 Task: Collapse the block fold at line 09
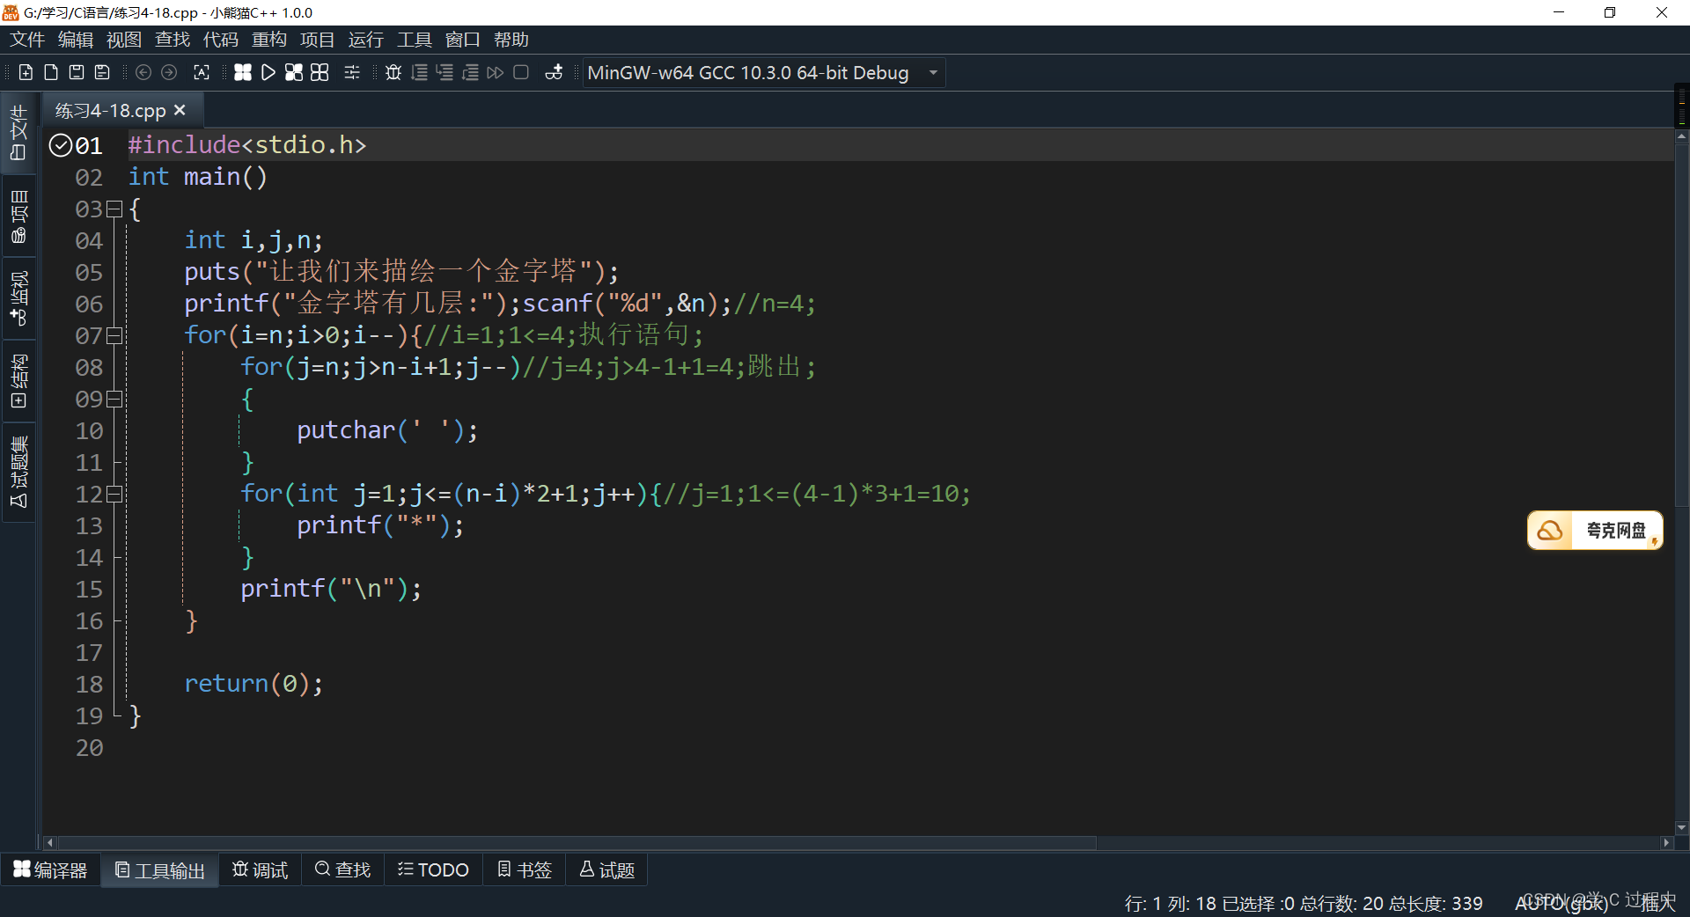[114, 399]
